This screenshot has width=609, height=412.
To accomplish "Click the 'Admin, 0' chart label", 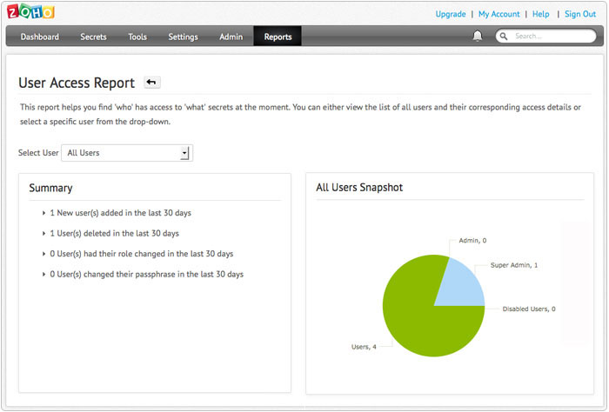I will point(472,241).
